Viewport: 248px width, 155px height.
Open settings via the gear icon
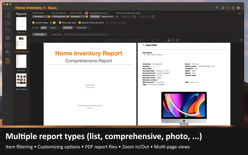pos(238,8)
